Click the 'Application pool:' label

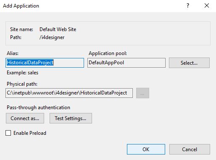point(108,53)
